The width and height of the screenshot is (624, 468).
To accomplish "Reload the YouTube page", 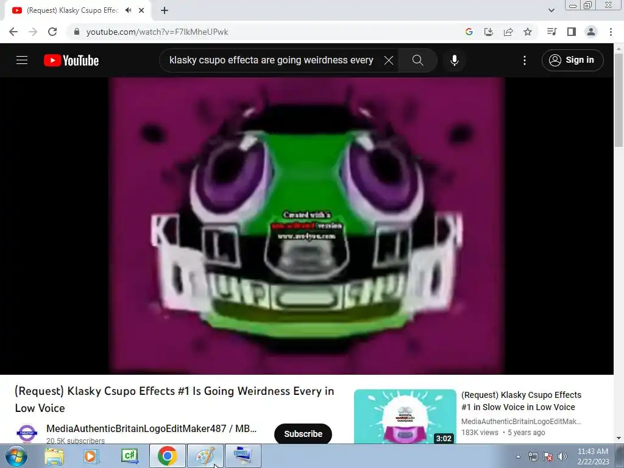I will [52, 32].
